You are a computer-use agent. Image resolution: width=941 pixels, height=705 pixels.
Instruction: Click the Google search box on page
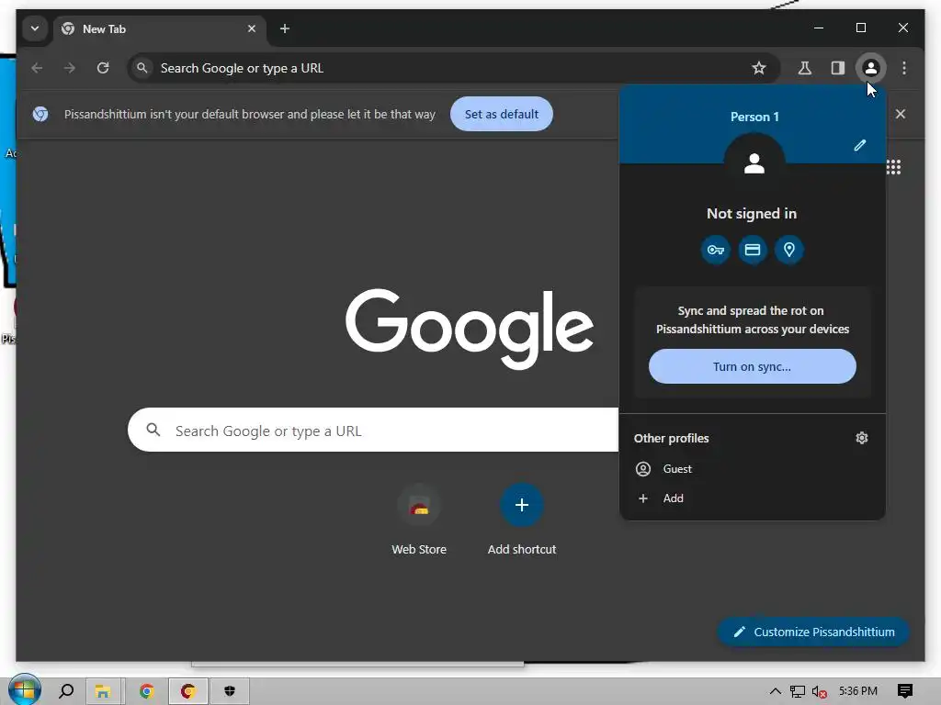coord(373,430)
